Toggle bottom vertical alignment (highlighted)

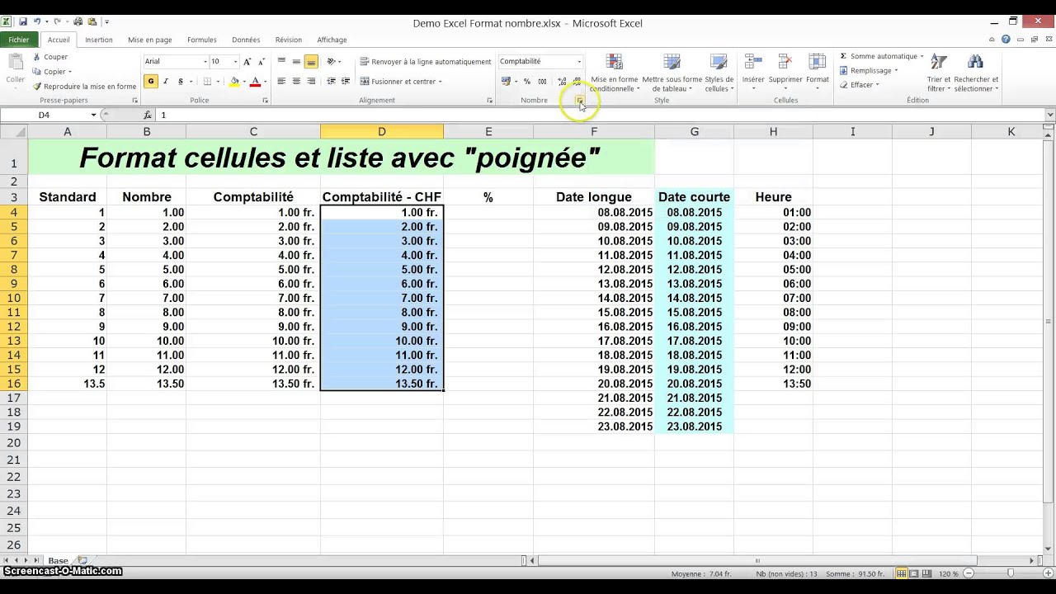(311, 61)
